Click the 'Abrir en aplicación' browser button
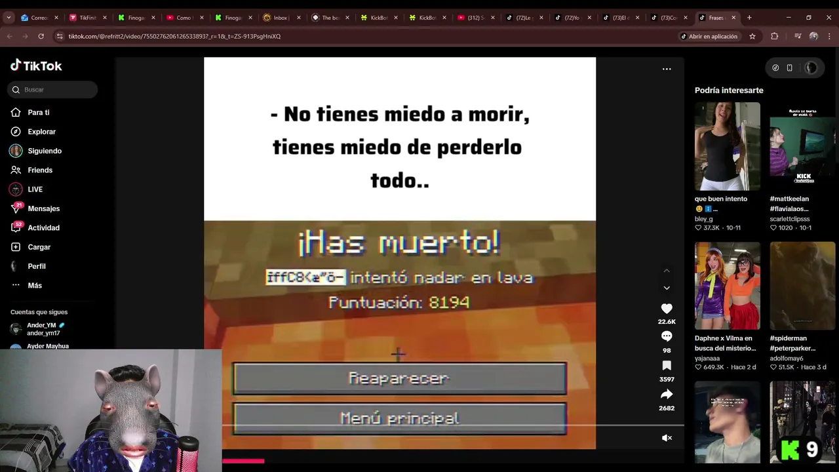The width and height of the screenshot is (839, 472). 709,36
